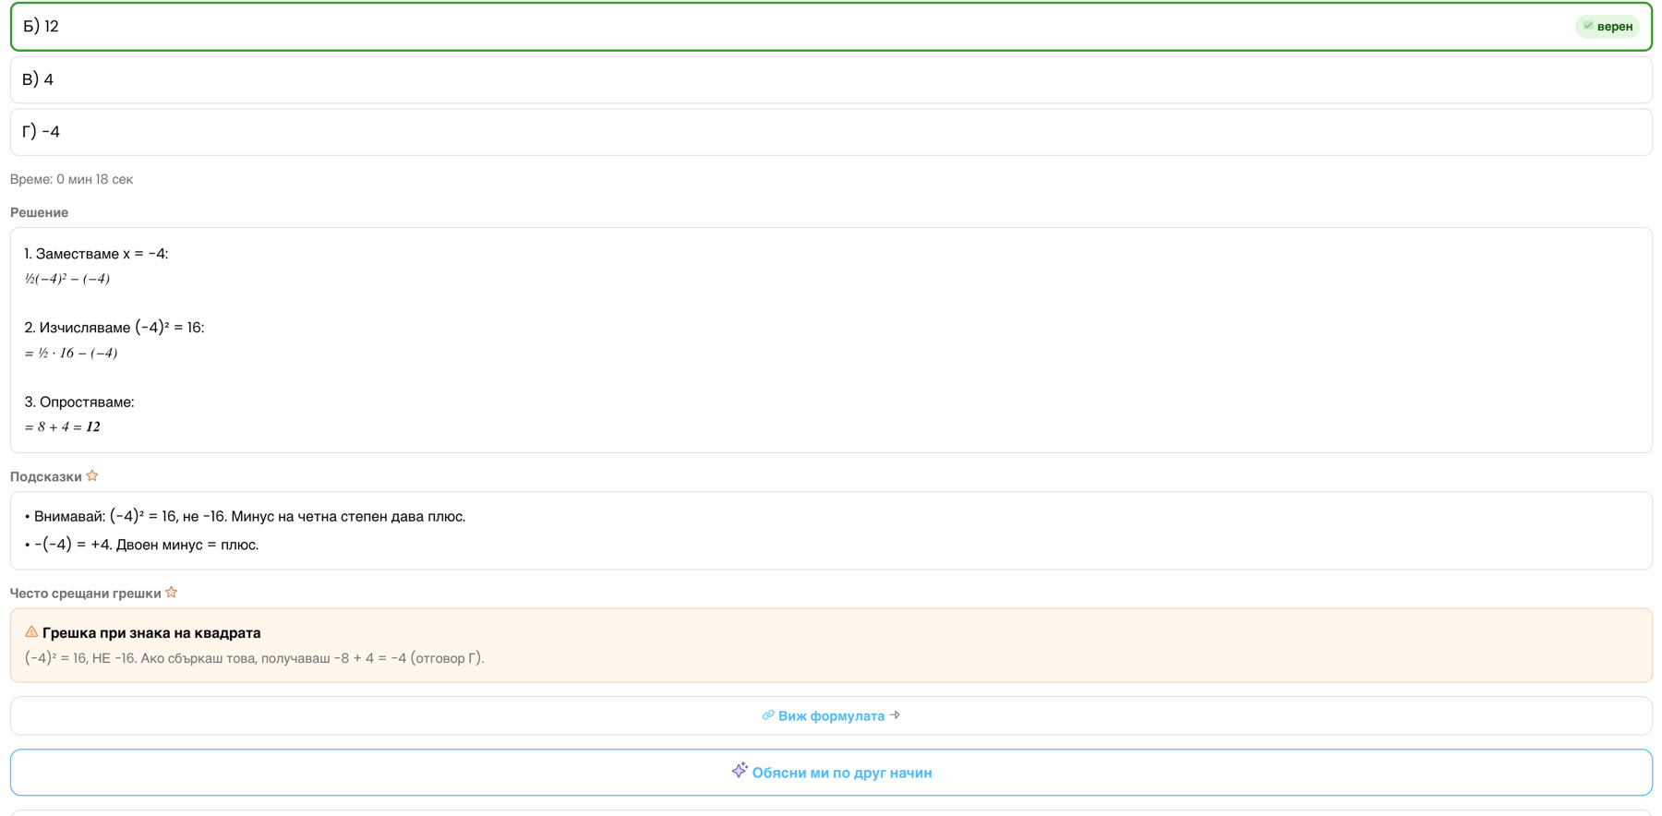Viewport: 1662px width, 816px height.
Task: Click the star icon next to Подсказки
Action: pyautogui.click(x=92, y=476)
